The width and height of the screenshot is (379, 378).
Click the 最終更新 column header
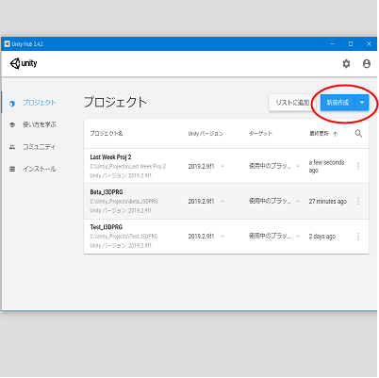[319, 134]
